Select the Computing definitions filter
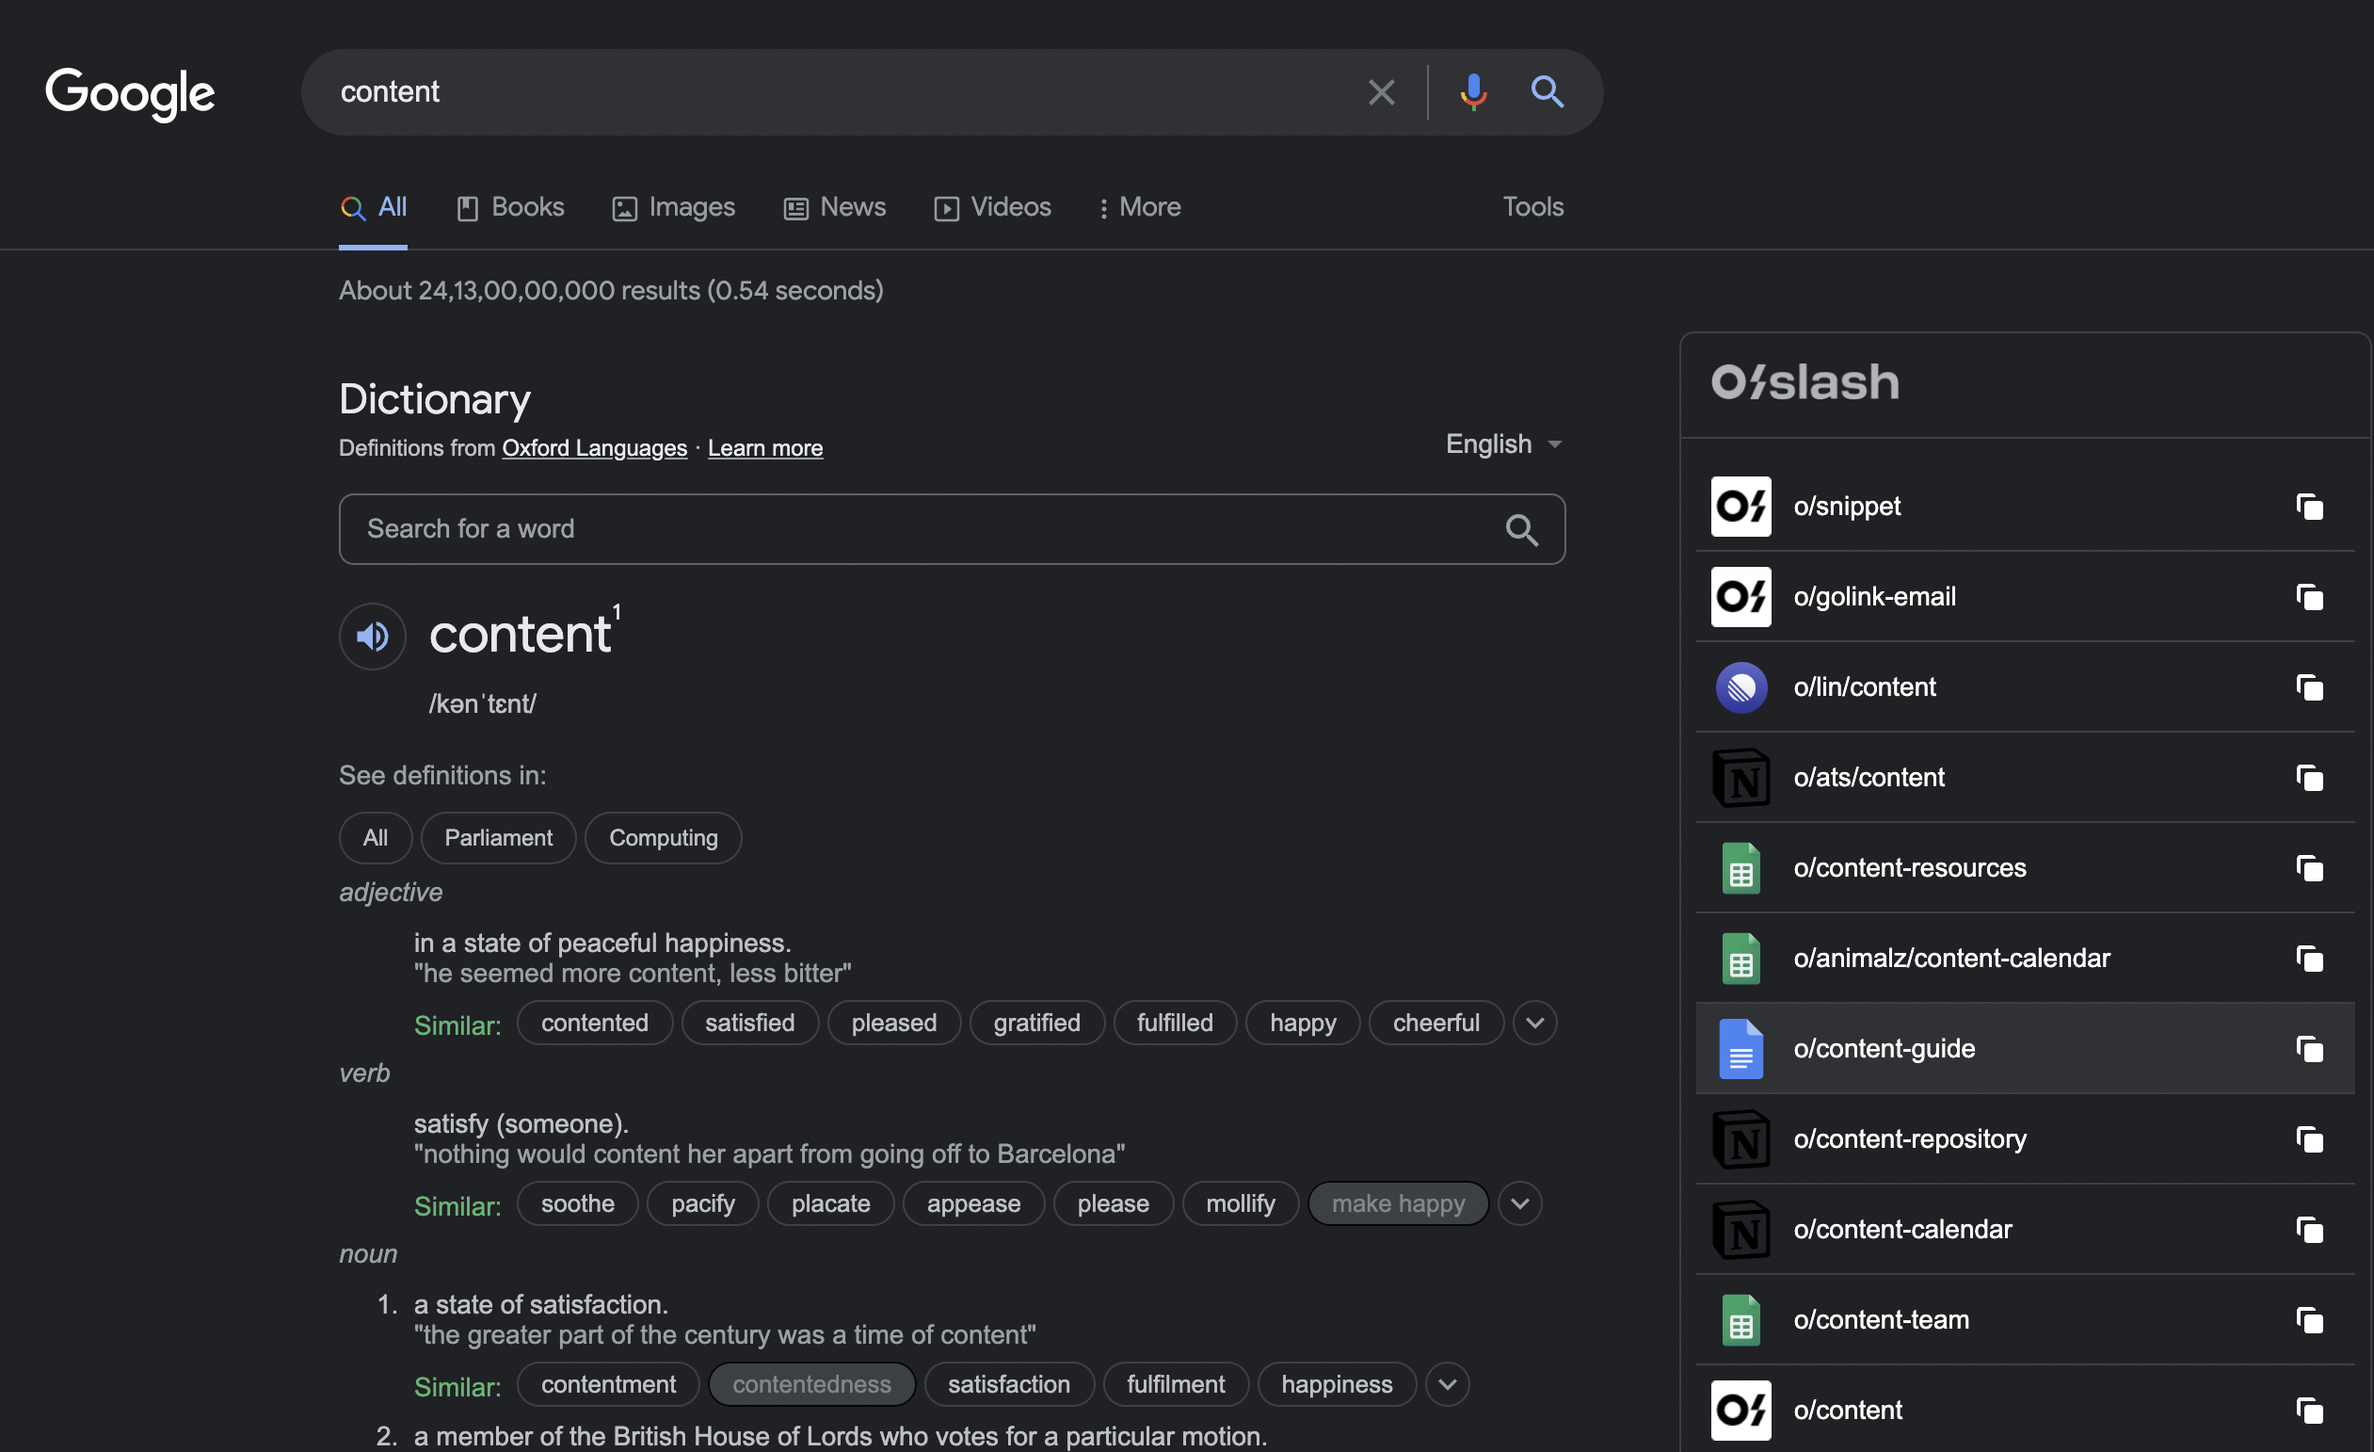This screenshot has height=1452, width=2374. (663, 838)
